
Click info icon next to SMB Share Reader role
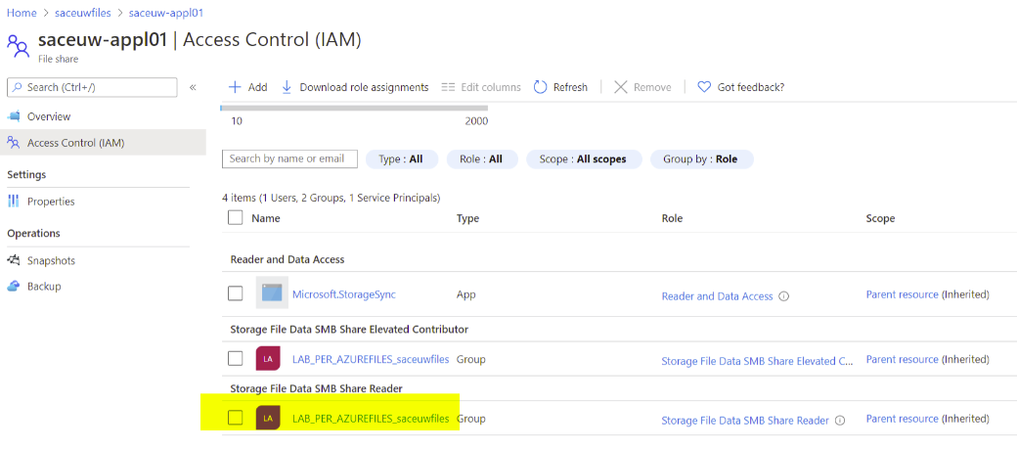pyautogui.click(x=839, y=421)
